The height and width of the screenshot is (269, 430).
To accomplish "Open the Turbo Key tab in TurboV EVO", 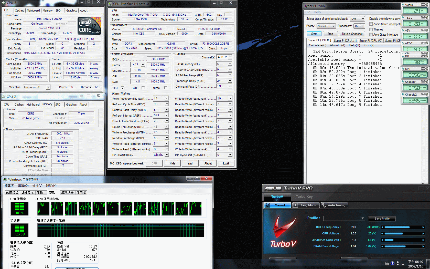I will tap(304, 197).
